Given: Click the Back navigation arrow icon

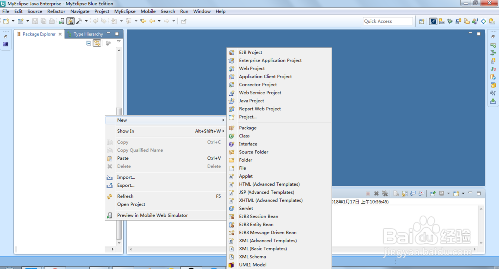Looking at the screenshot, I should tap(152, 21).
